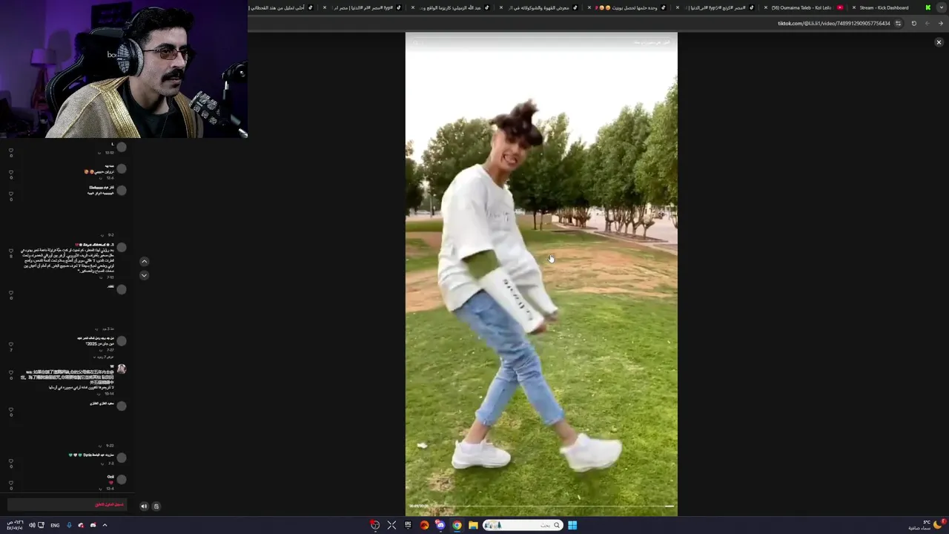The width and height of the screenshot is (949, 534).
Task: Open the avatar of the Chinese-text commenter
Action: (x=122, y=369)
